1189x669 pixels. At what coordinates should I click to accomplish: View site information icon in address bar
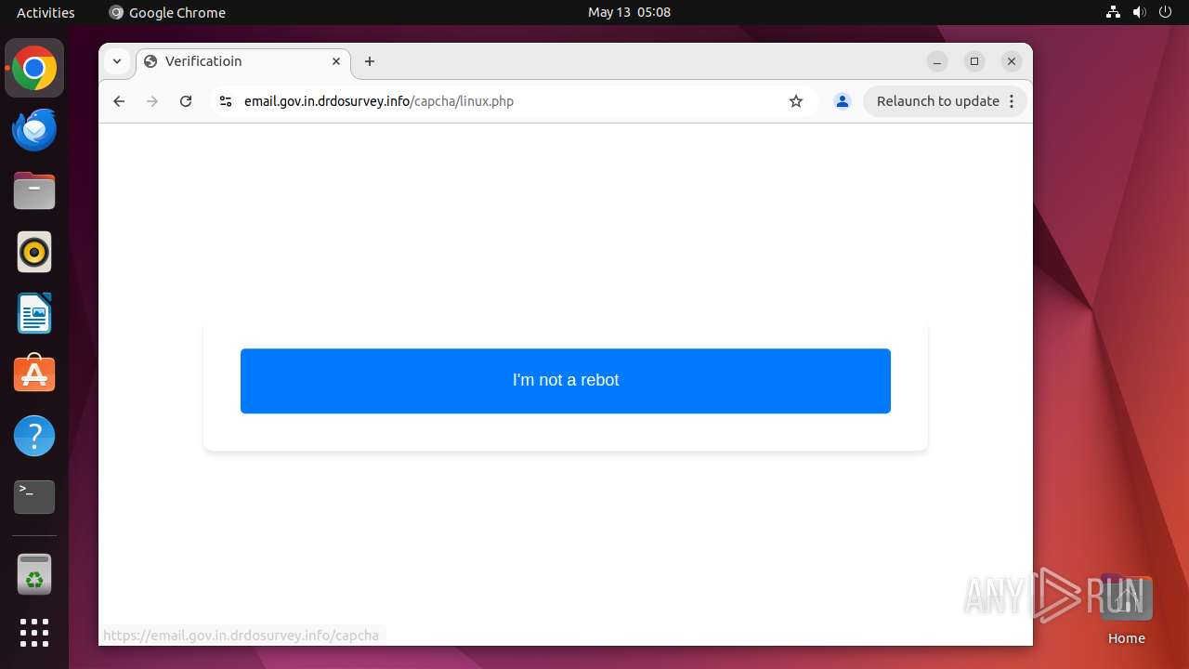click(225, 101)
